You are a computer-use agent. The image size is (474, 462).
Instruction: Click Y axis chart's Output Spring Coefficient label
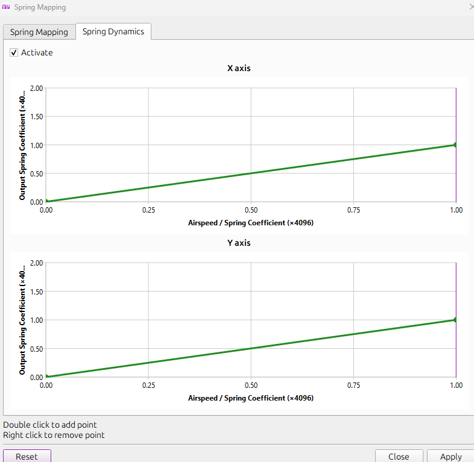[x=22, y=320]
